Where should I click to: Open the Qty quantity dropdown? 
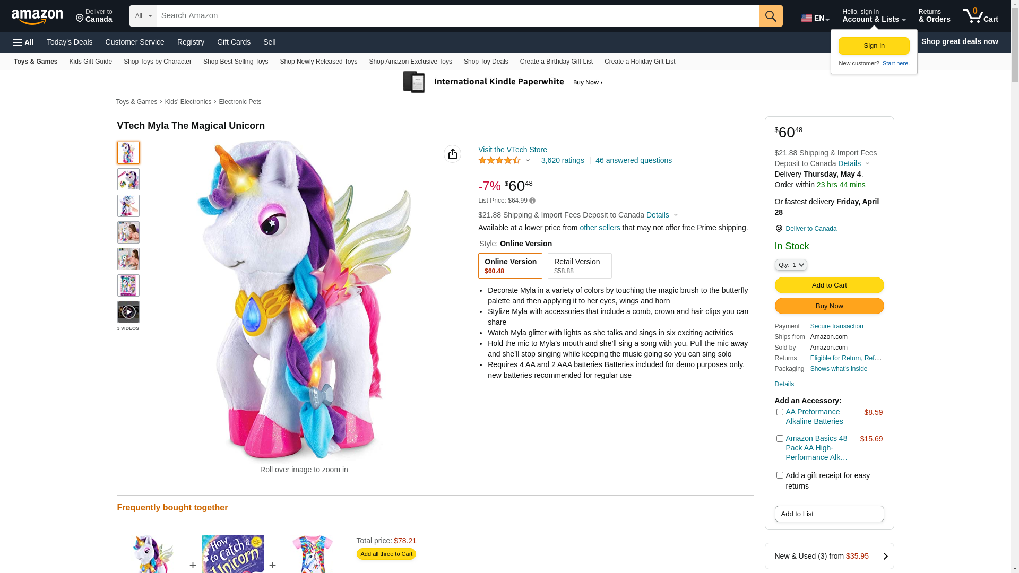coord(790,265)
